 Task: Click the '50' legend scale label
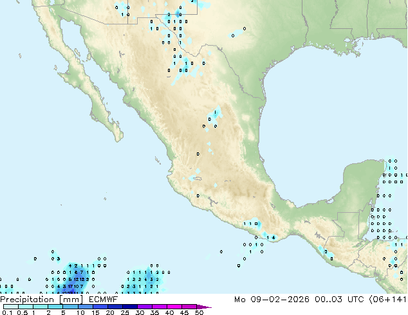(199, 312)
